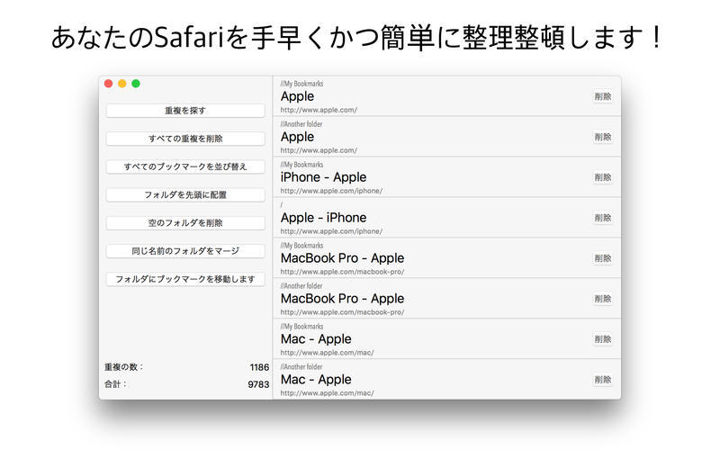Viewport: 720px width, 450px height.
Task: Select MacBook Pro - Apple under //My Bookmarks
Action: [343, 258]
